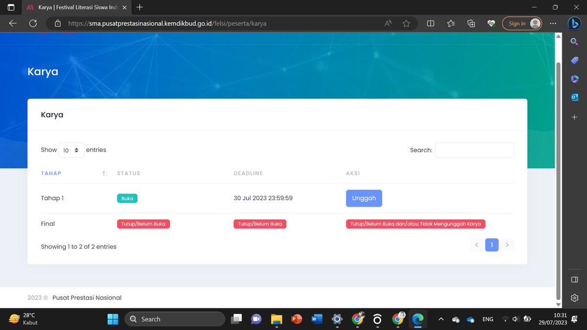View site information lock icon
This screenshot has height=330, width=587.
(58, 23)
